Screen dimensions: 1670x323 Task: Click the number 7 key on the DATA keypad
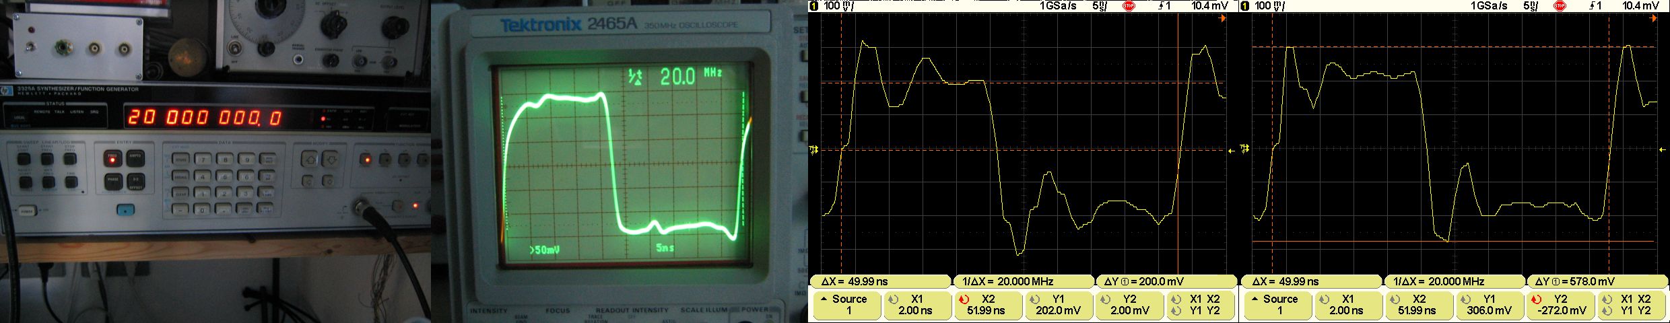[203, 159]
